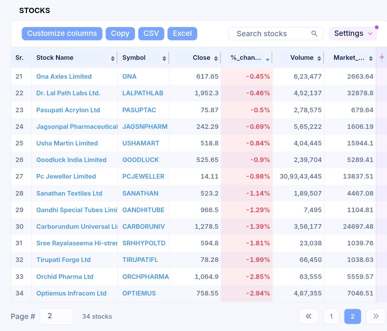Viewport: 387px width, 331px height.
Task: Click Customize columns button
Action: click(x=62, y=34)
